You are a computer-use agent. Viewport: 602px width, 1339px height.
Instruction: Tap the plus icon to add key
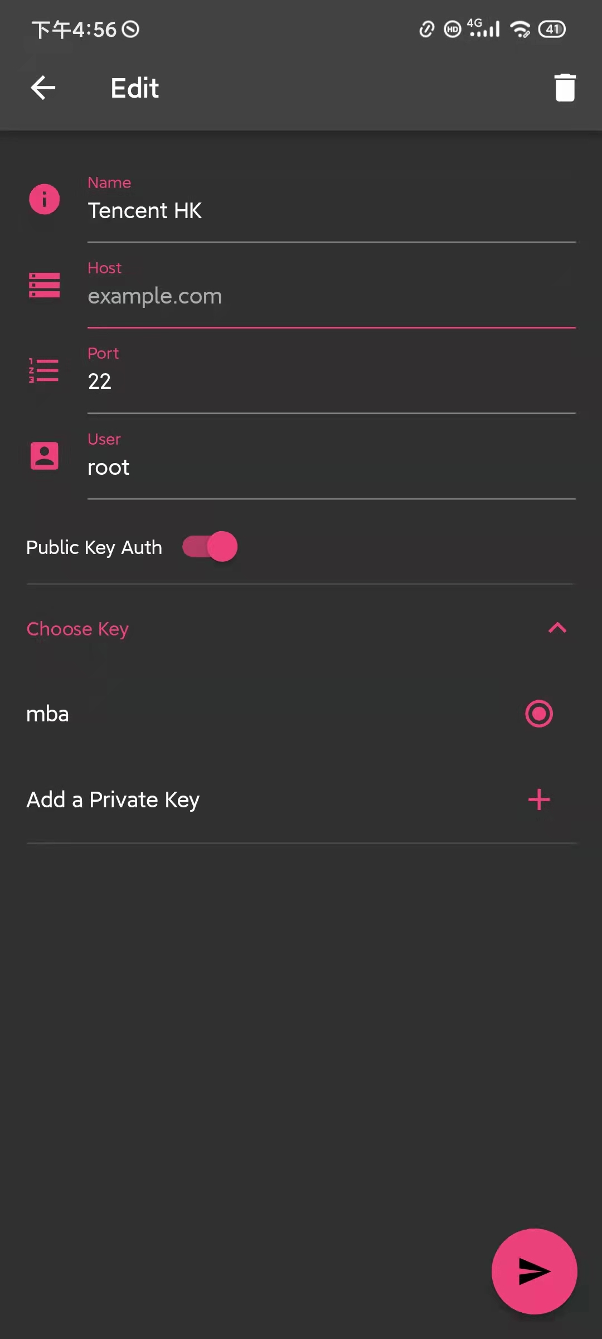point(539,799)
